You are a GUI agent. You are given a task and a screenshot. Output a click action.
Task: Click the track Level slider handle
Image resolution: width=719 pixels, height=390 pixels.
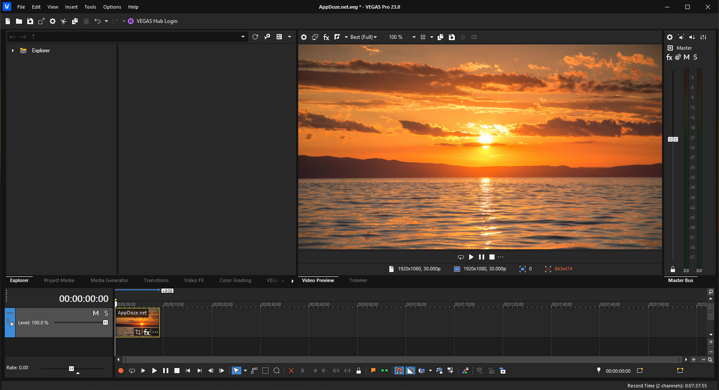coord(105,323)
